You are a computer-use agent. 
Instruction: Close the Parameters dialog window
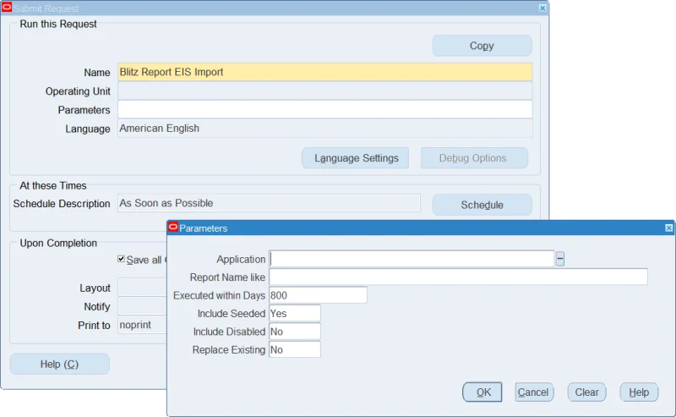pos(668,228)
